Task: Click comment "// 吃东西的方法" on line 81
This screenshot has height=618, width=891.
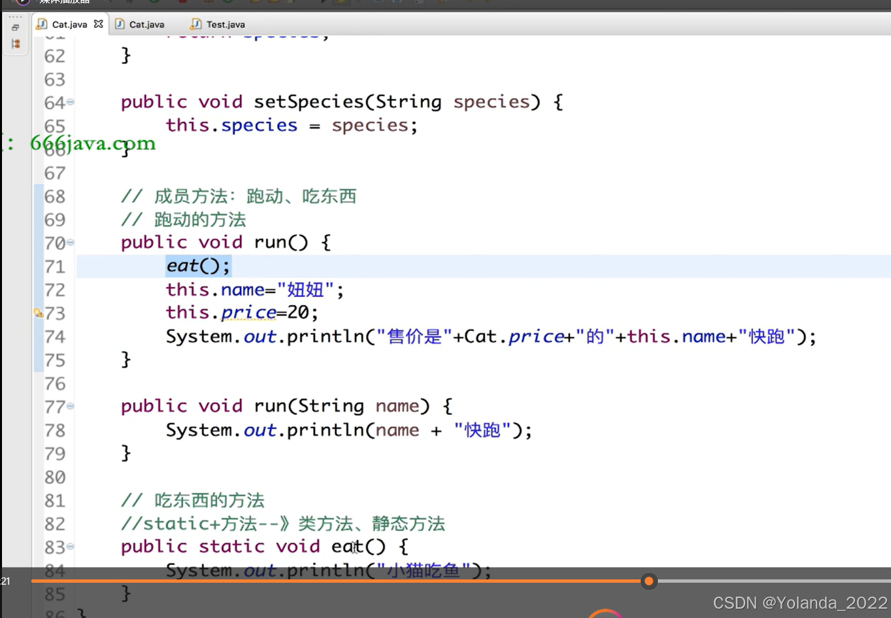Action: coord(192,500)
